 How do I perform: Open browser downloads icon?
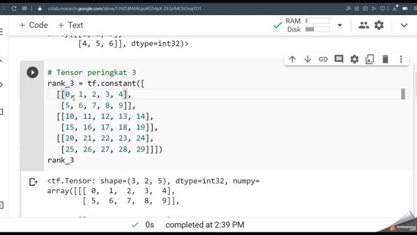395,8
